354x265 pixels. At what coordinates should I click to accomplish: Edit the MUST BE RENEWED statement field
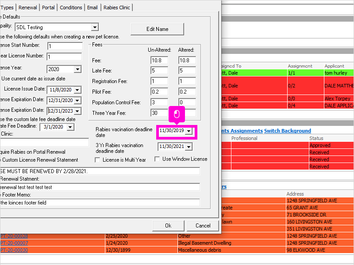click(x=100, y=171)
